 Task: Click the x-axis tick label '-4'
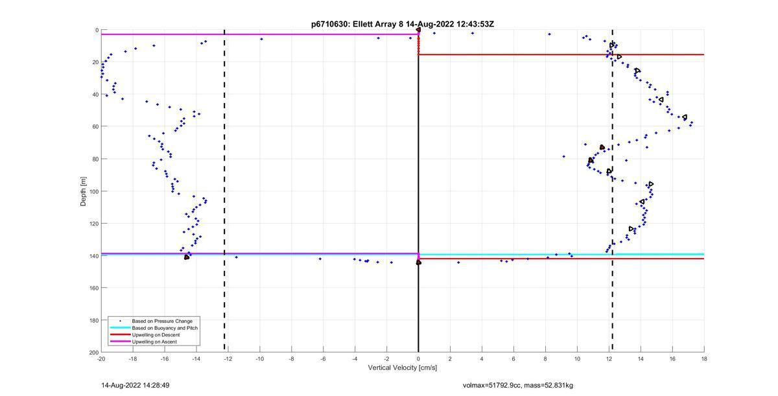[355, 358]
